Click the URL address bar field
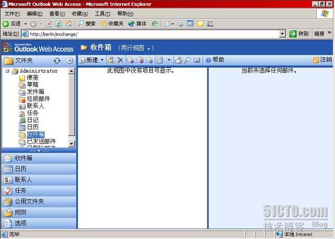The image size is (335, 239). coord(152,34)
